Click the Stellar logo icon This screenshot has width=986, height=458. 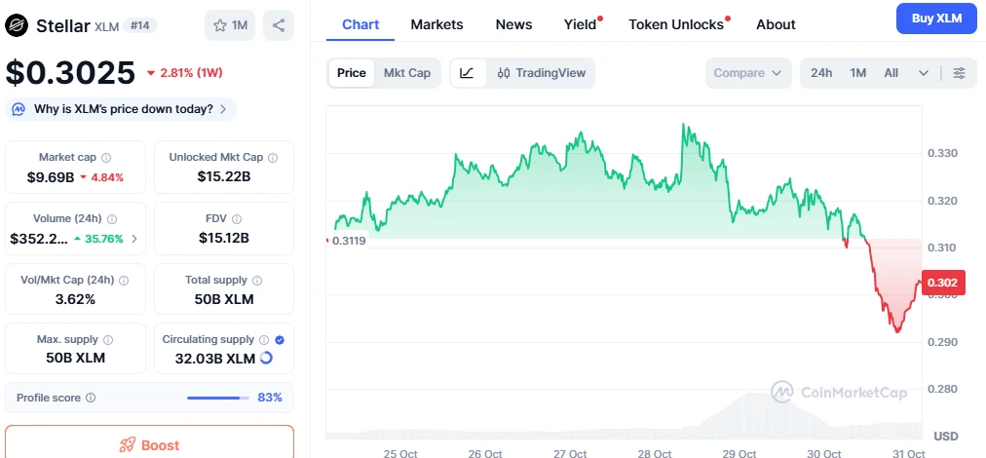(x=18, y=25)
